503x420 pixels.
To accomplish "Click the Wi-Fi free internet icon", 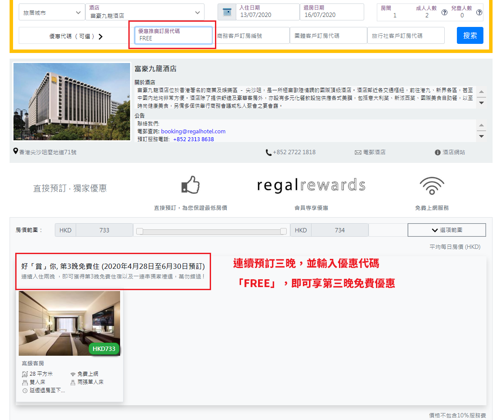I will (x=432, y=185).
